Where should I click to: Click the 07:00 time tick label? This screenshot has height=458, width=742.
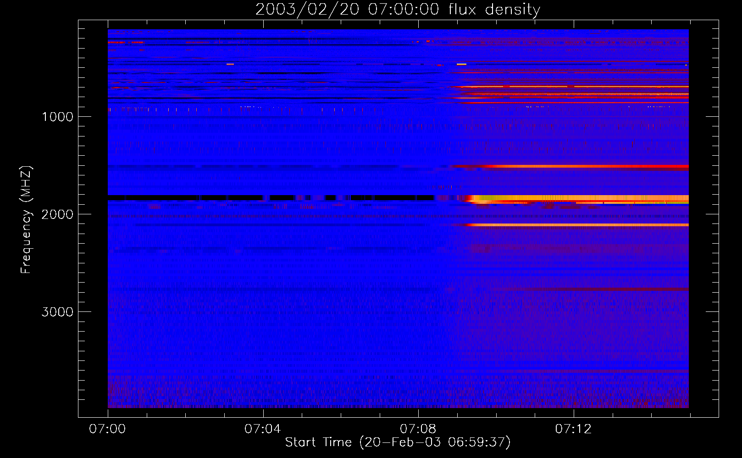[107, 429]
